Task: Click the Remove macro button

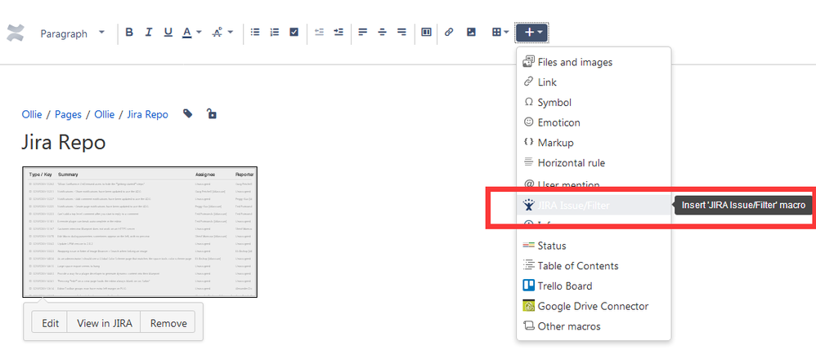Action: [x=168, y=323]
